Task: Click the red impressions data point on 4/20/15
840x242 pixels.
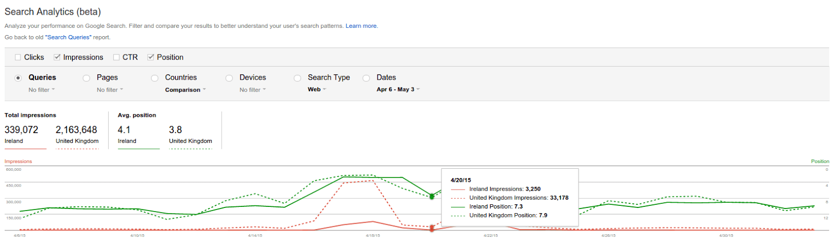Action: coord(432,228)
